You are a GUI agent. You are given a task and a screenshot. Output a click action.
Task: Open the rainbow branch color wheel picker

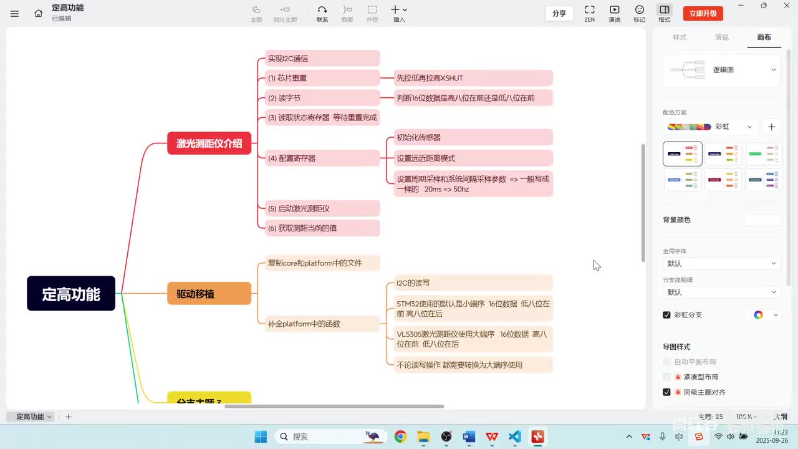[x=758, y=315]
